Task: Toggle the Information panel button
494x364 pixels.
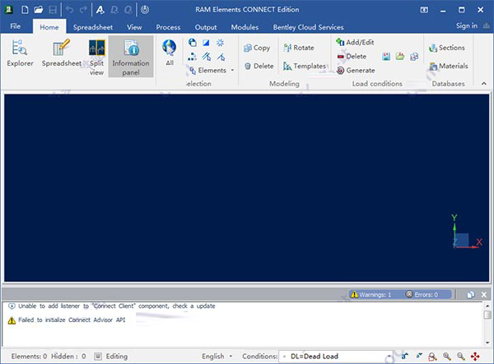Action: point(131,57)
